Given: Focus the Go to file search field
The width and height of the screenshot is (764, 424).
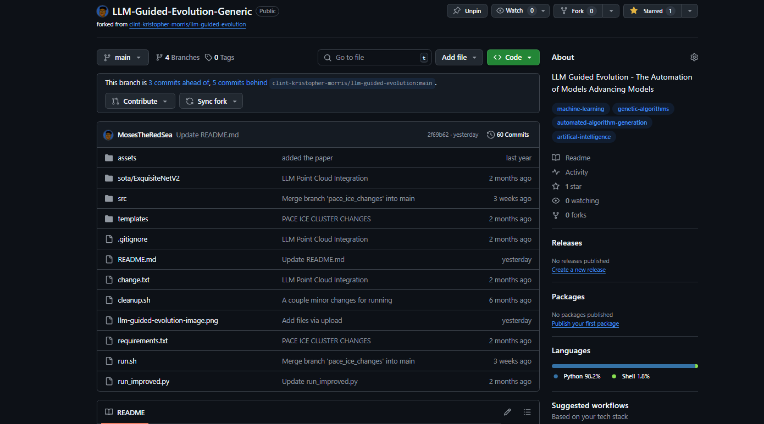Looking at the screenshot, I should click(x=374, y=57).
